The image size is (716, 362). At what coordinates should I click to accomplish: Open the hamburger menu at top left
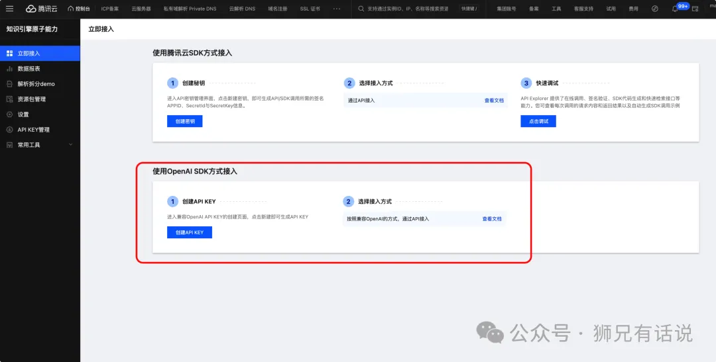[x=9, y=9]
